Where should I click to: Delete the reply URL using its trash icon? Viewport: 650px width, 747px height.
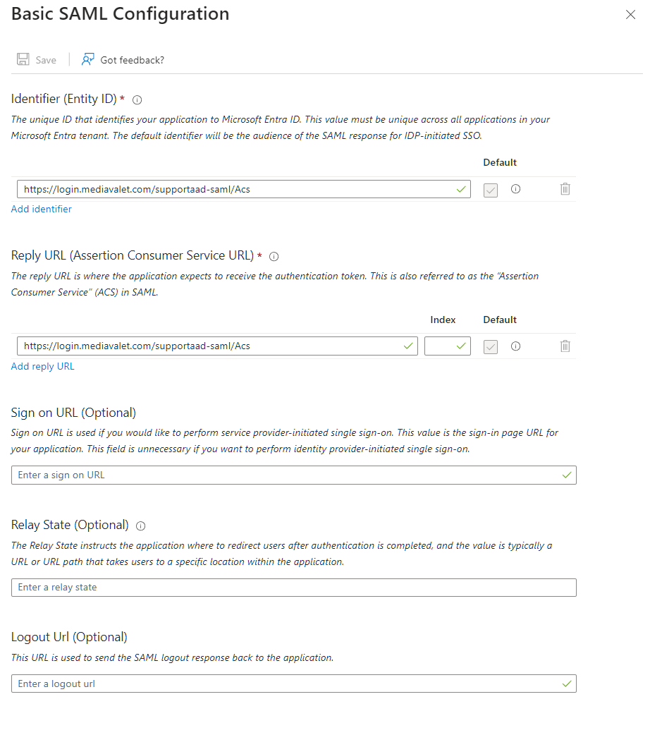pyautogui.click(x=565, y=346)
